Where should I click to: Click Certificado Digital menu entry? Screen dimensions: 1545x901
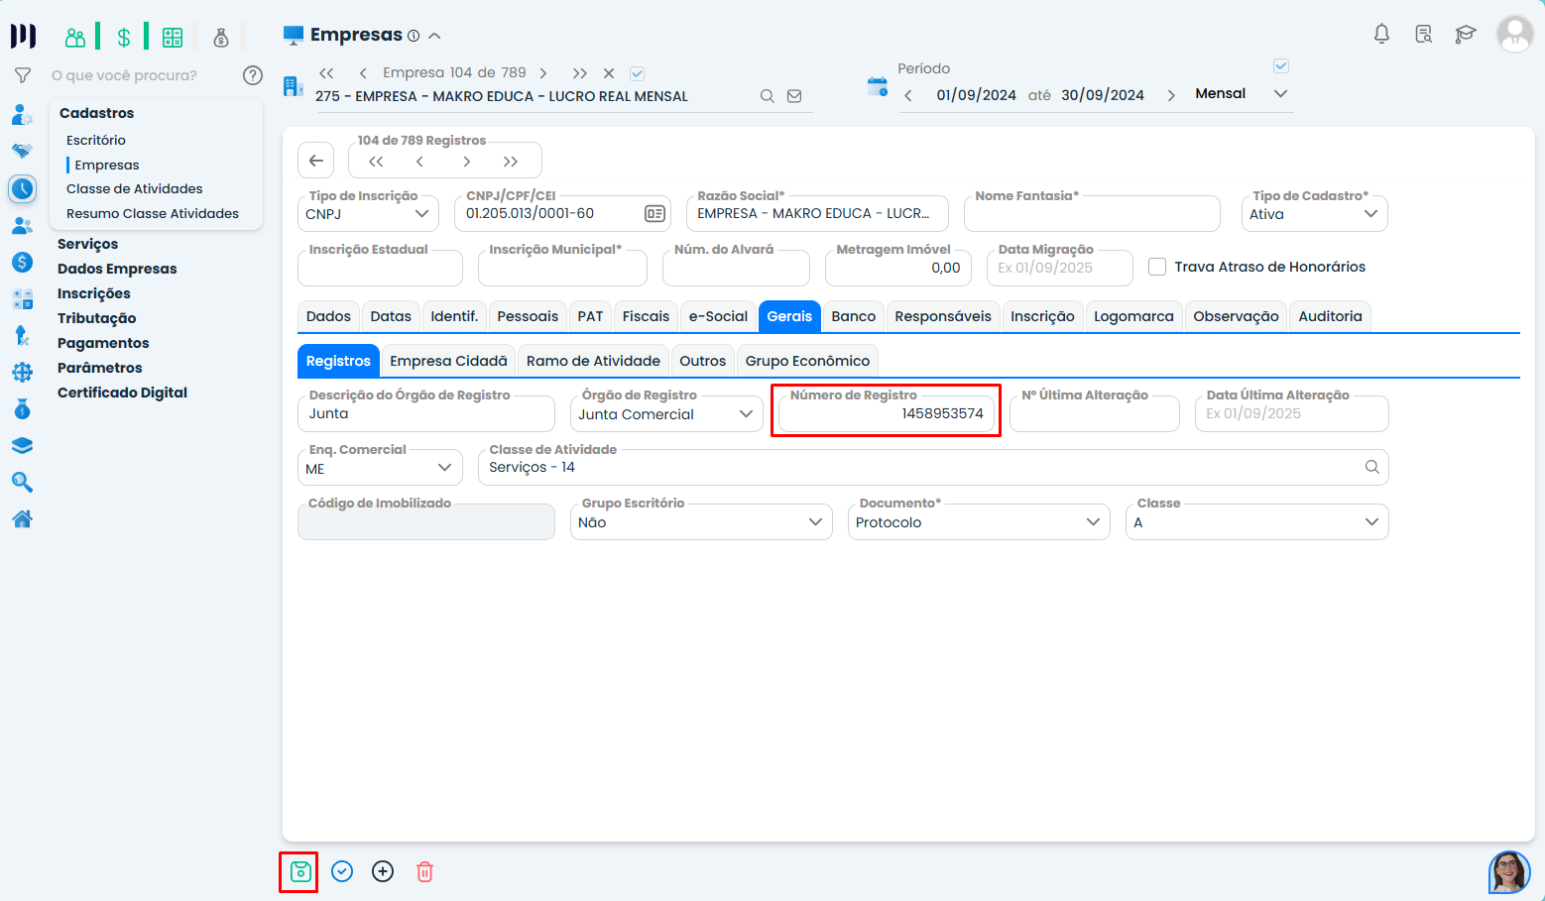click(x=122, y=393)
